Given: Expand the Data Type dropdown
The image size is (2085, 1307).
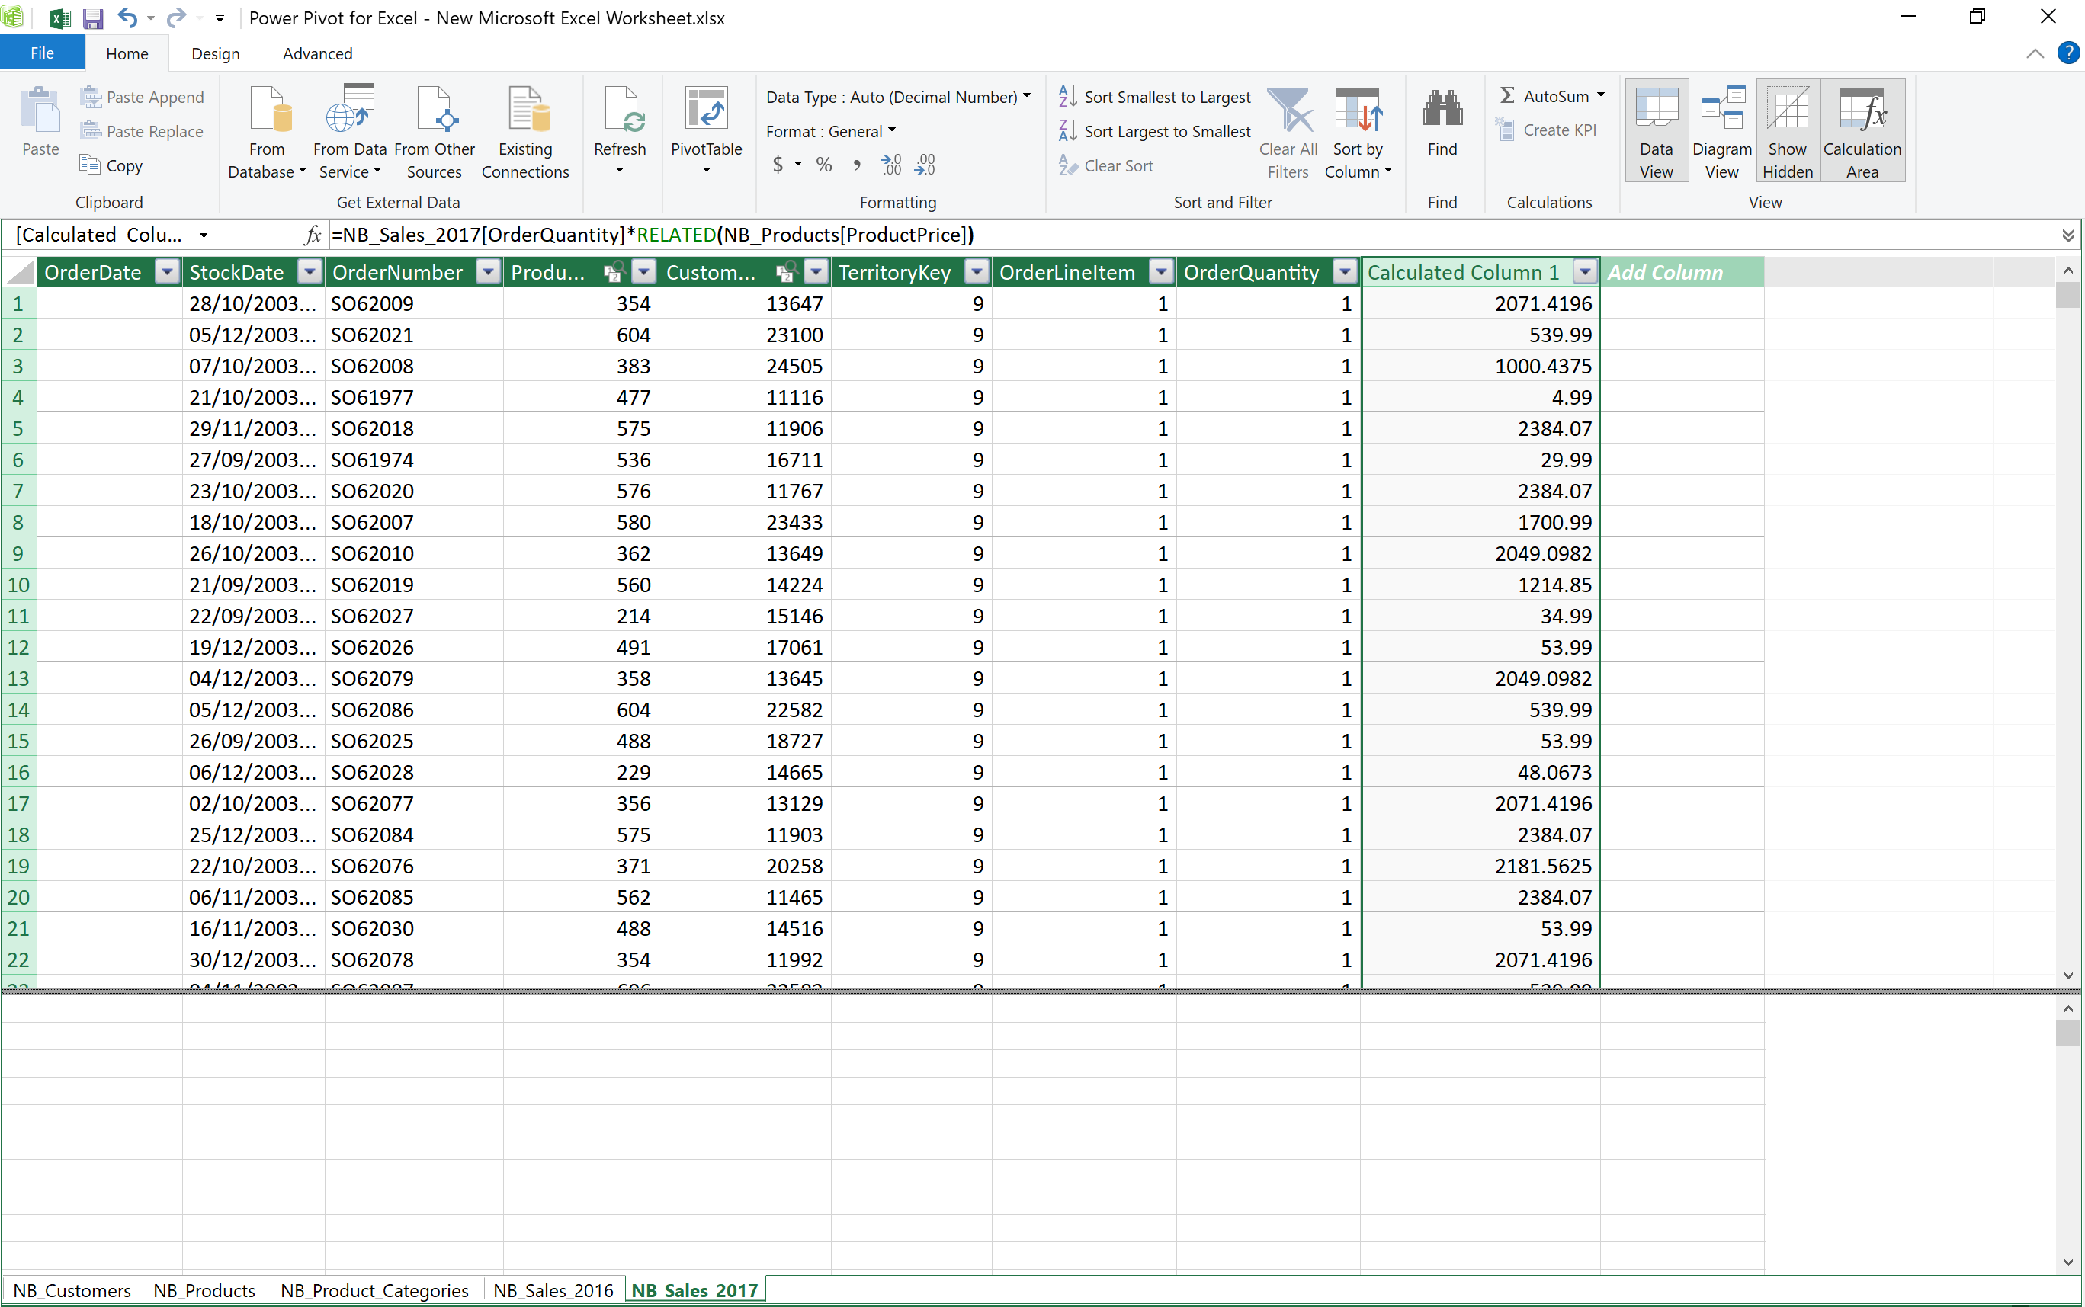Looking at the screenshot, I should pyautogui.click(x=1026, y=96).
